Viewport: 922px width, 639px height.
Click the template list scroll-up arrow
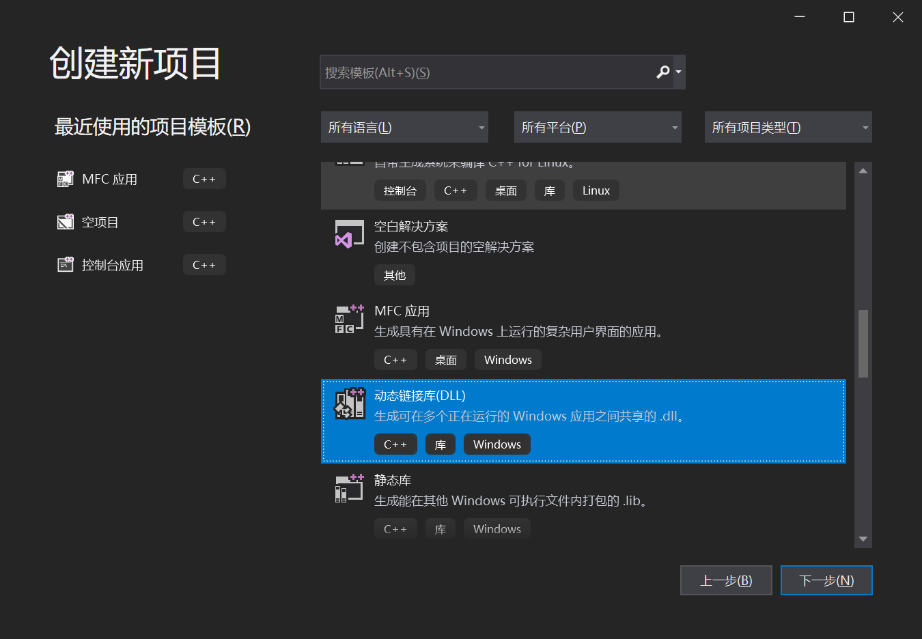click(863, 171)
